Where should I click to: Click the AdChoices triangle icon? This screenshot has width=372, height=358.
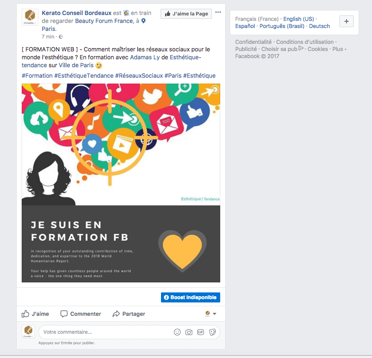[x=301, y=48]
